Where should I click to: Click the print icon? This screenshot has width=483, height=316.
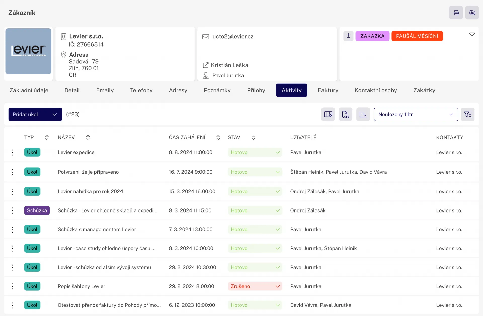click(456, 13)
